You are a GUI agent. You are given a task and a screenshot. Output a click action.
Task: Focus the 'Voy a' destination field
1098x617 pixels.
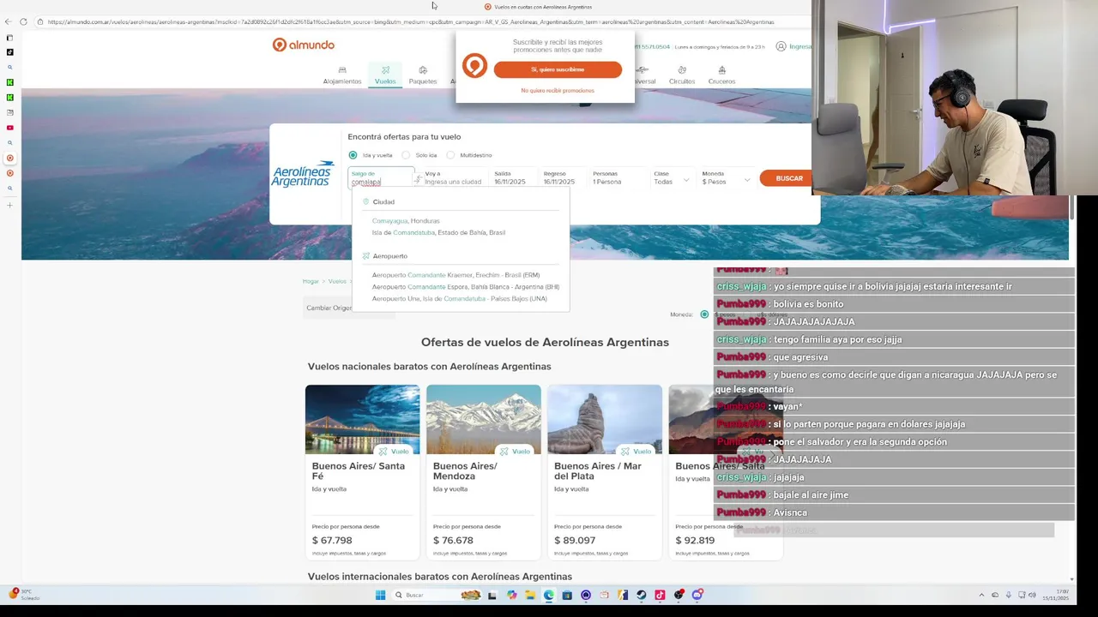click(455, 178)
